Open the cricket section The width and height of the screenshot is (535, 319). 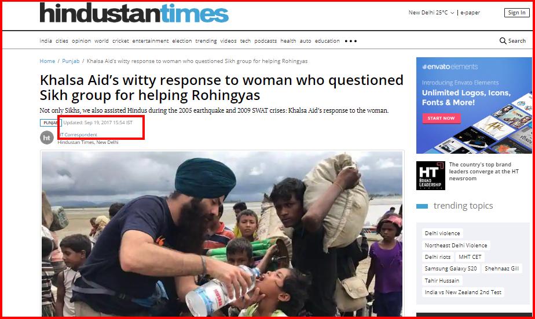pyautogui.click(x=120, y=41)
